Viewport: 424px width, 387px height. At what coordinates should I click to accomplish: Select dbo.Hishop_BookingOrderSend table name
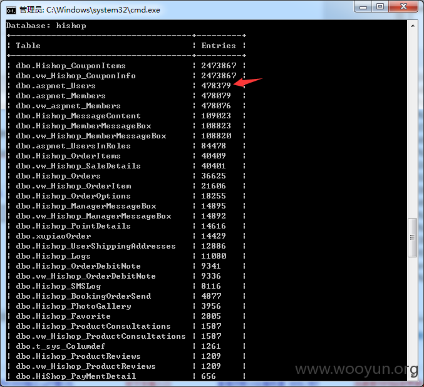pyautogui.click(x=83, y=296)
